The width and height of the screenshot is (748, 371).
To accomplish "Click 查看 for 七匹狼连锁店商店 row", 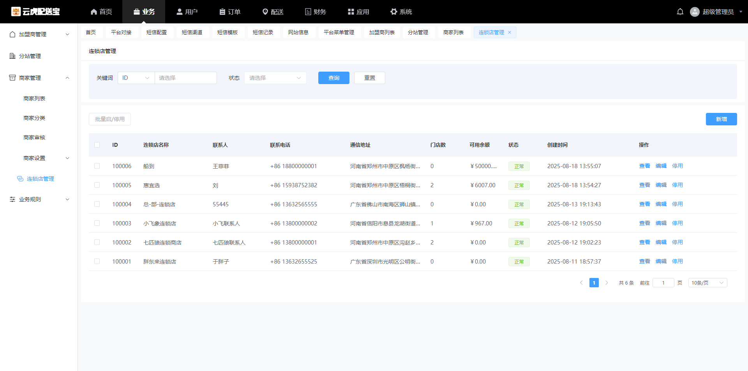I will (645, 242).
